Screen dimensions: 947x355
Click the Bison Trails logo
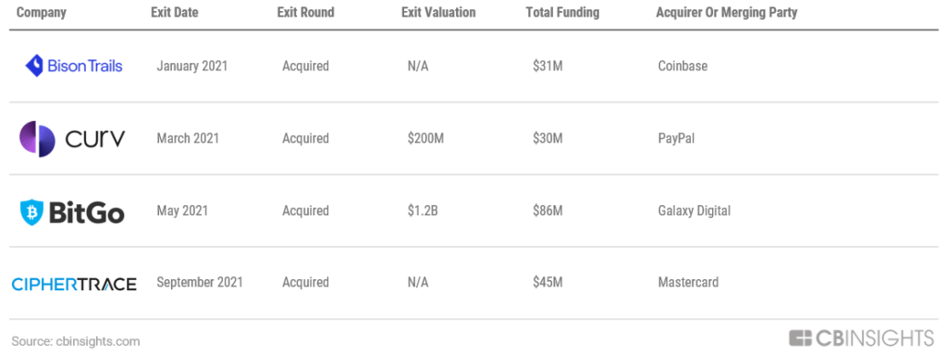74,66
